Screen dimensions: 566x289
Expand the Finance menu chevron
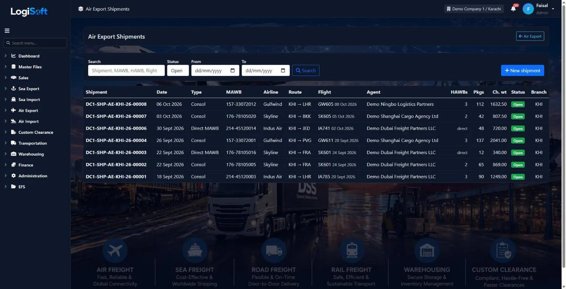(x=6, y=165)
